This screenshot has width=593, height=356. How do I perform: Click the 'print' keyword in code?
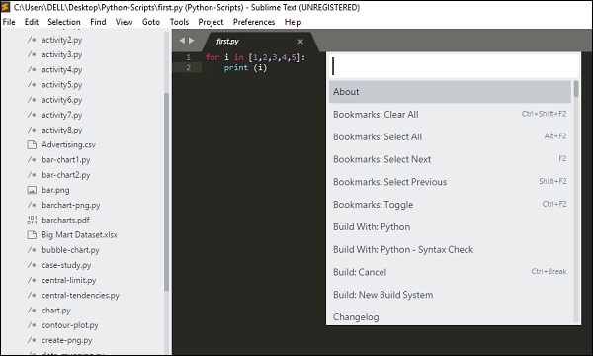[x=236, y=67]
